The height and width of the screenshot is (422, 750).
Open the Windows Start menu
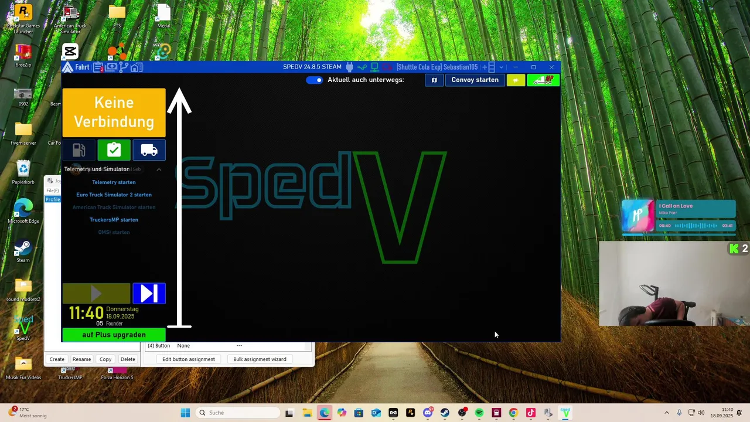point(185,413)
